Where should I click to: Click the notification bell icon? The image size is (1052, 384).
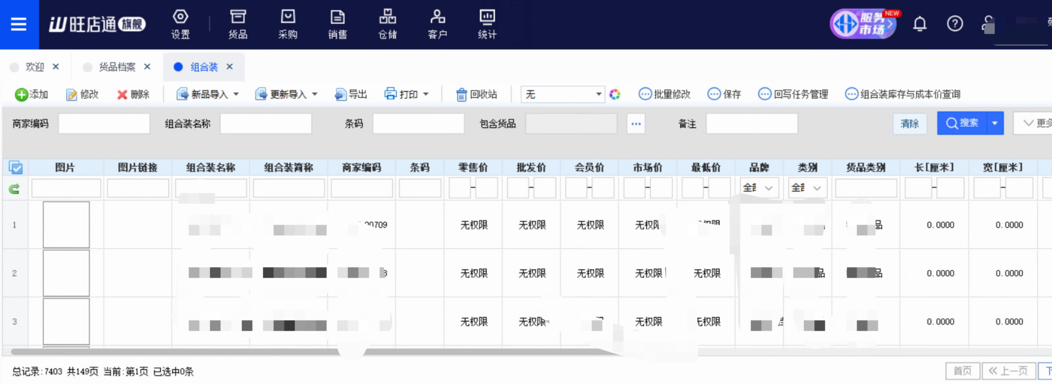point(919,24)
